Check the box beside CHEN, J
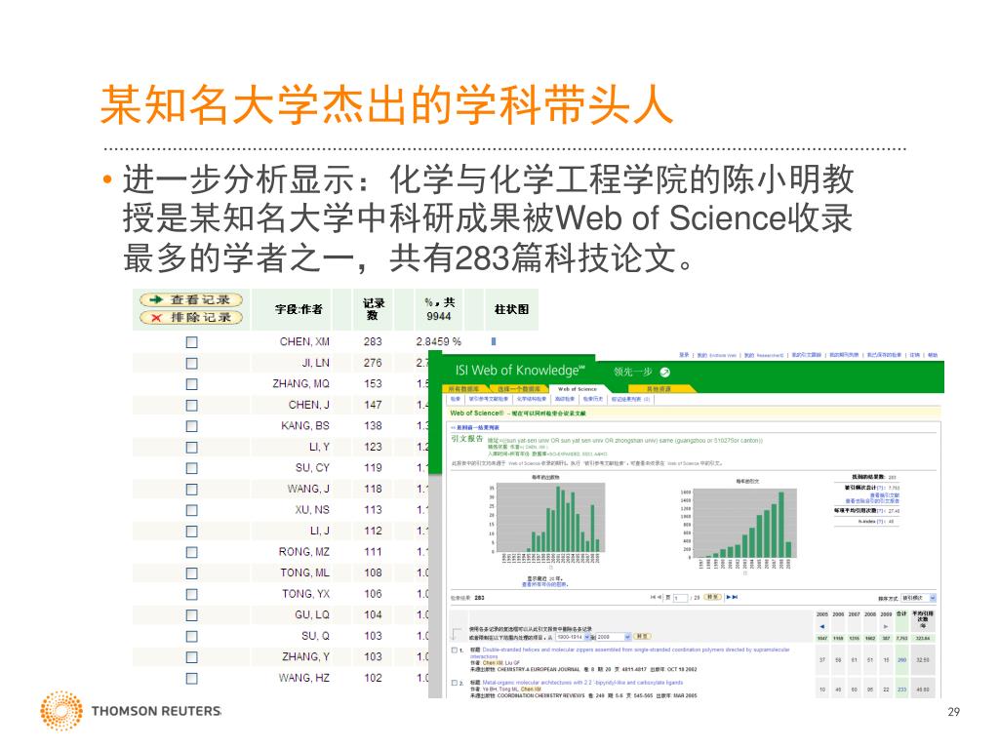Screen dimensions: 999x749 pyautogui.click(x=191, y=405)
